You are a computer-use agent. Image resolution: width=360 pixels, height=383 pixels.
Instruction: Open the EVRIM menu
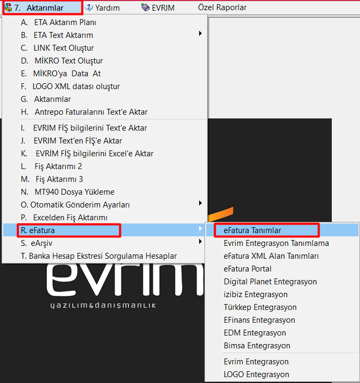[158, 7]
